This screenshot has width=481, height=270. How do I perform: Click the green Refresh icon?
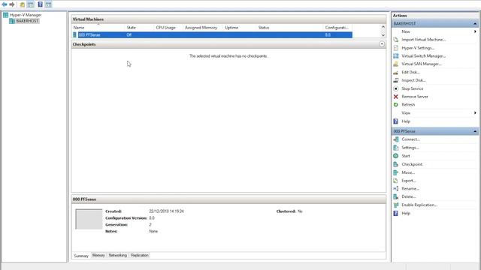pos(396,105)
